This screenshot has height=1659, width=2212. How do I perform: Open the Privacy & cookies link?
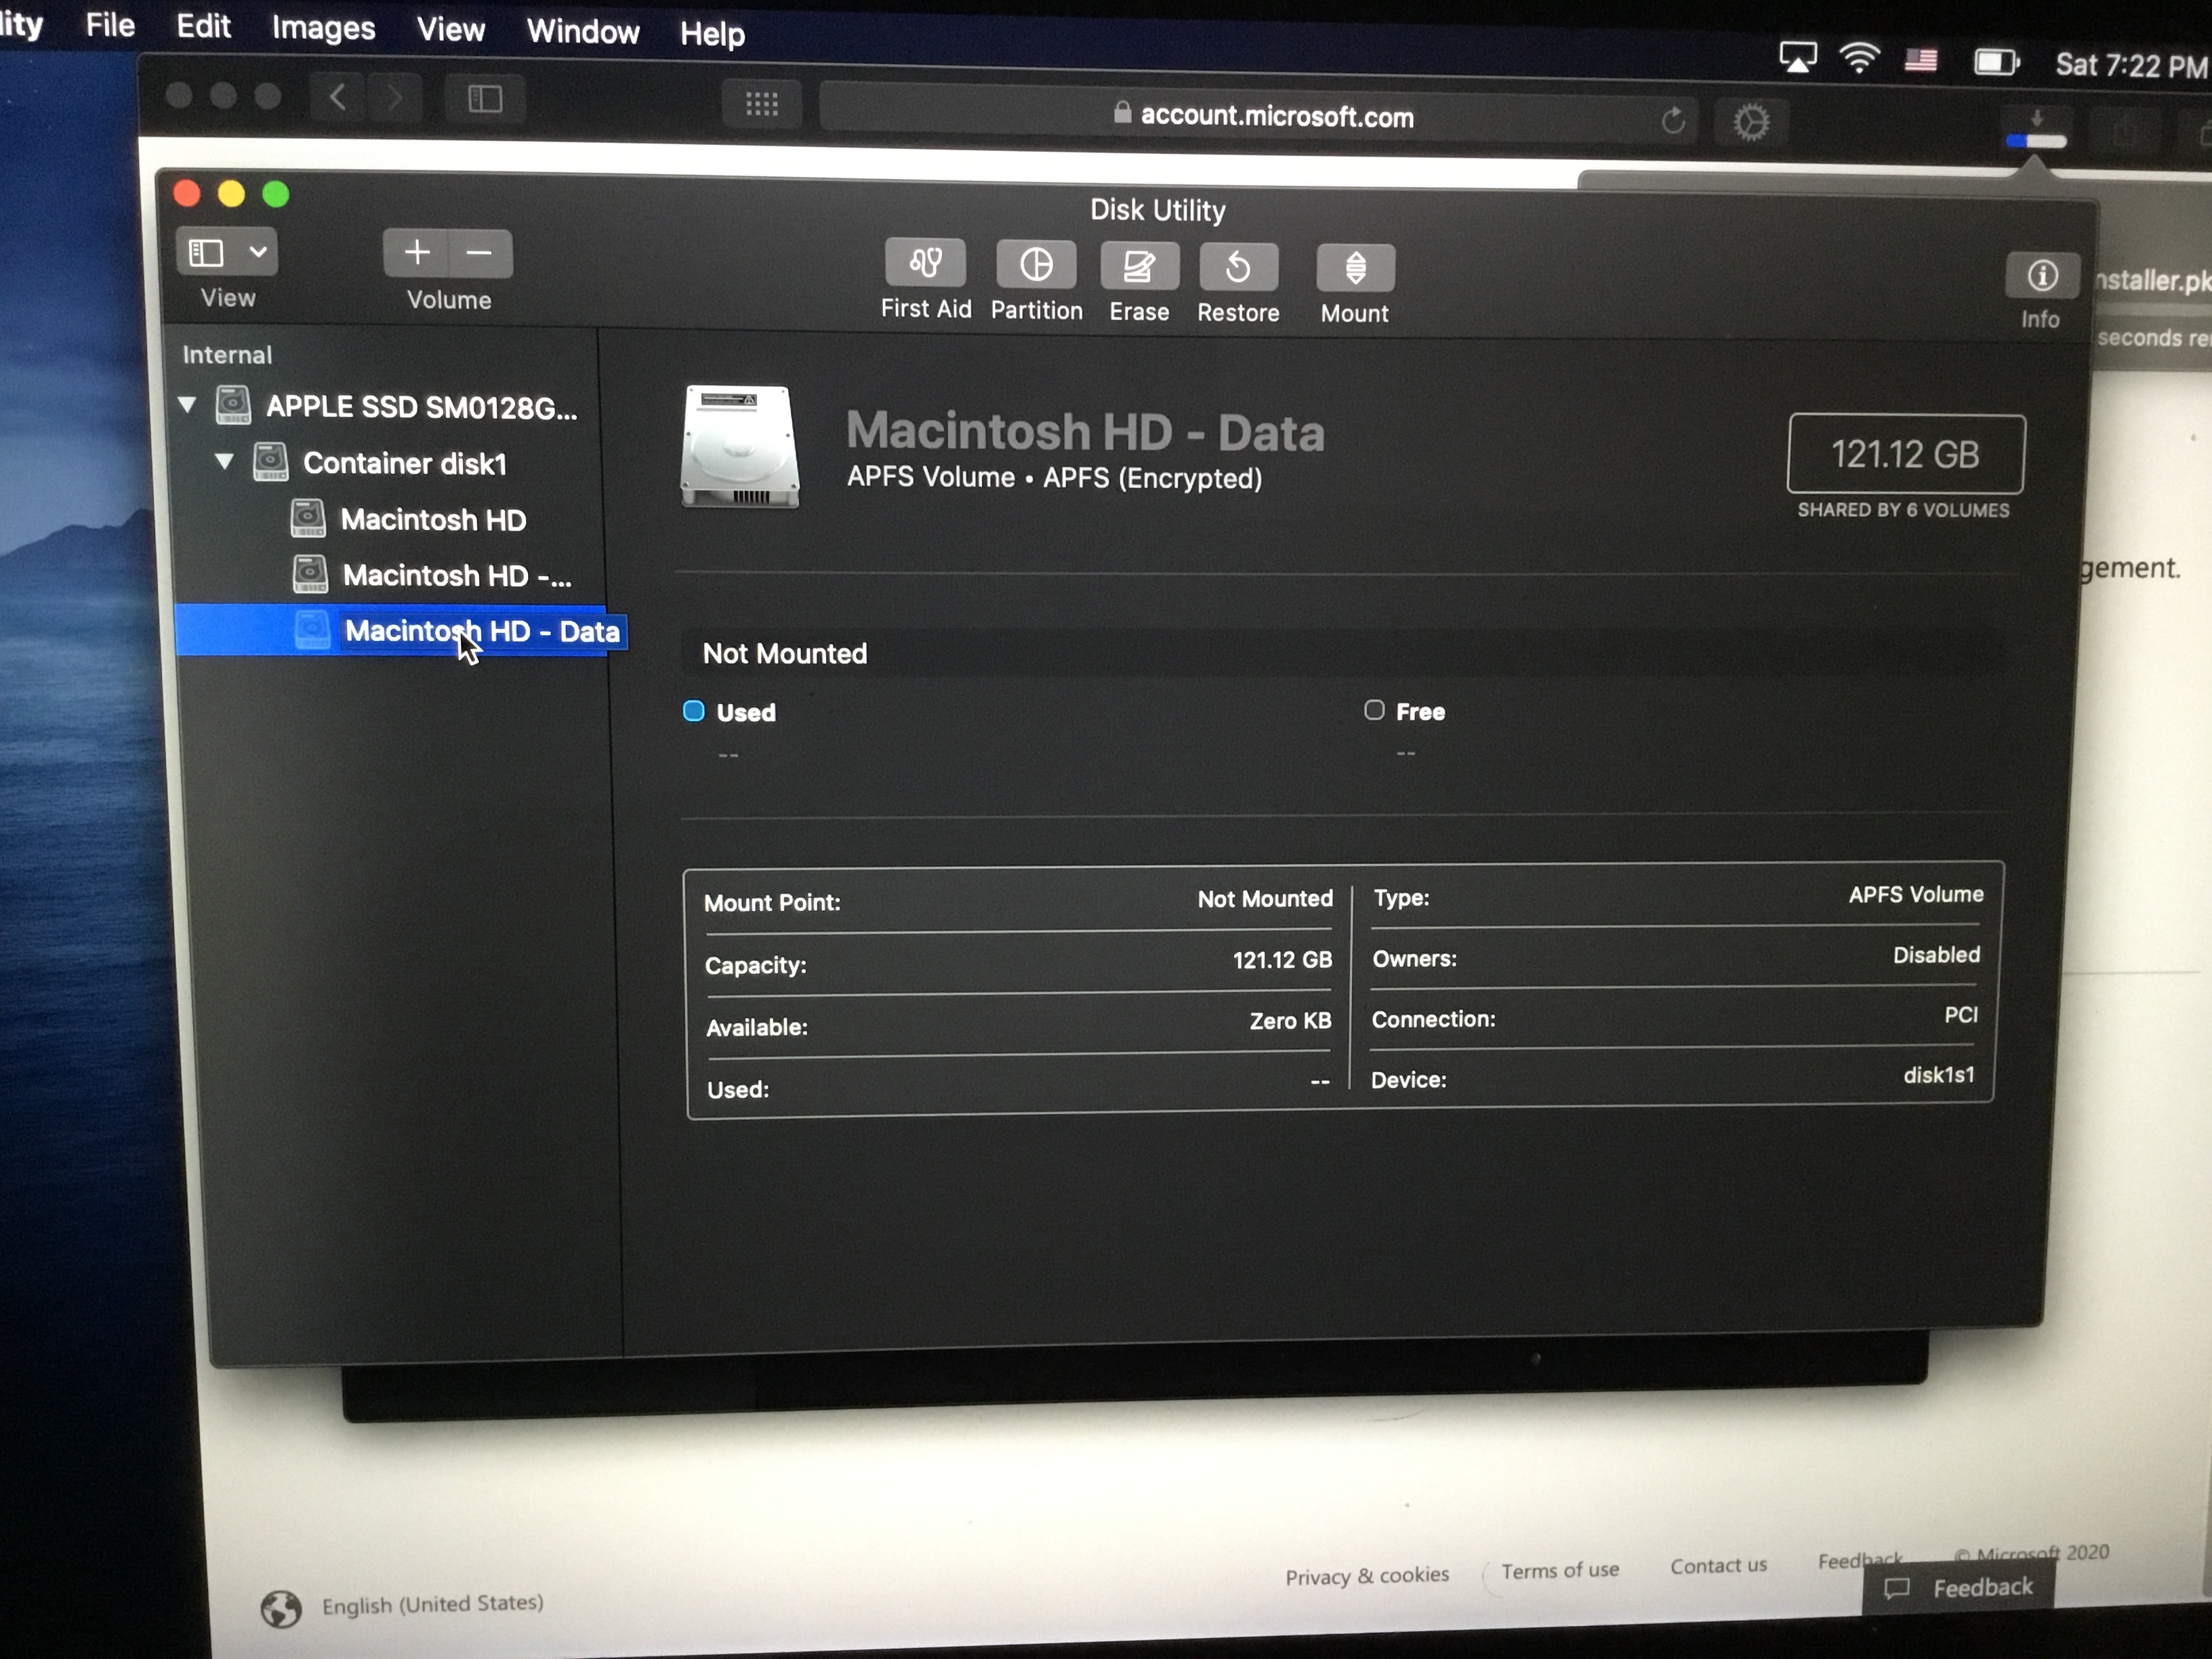tap(1366, 1576)
